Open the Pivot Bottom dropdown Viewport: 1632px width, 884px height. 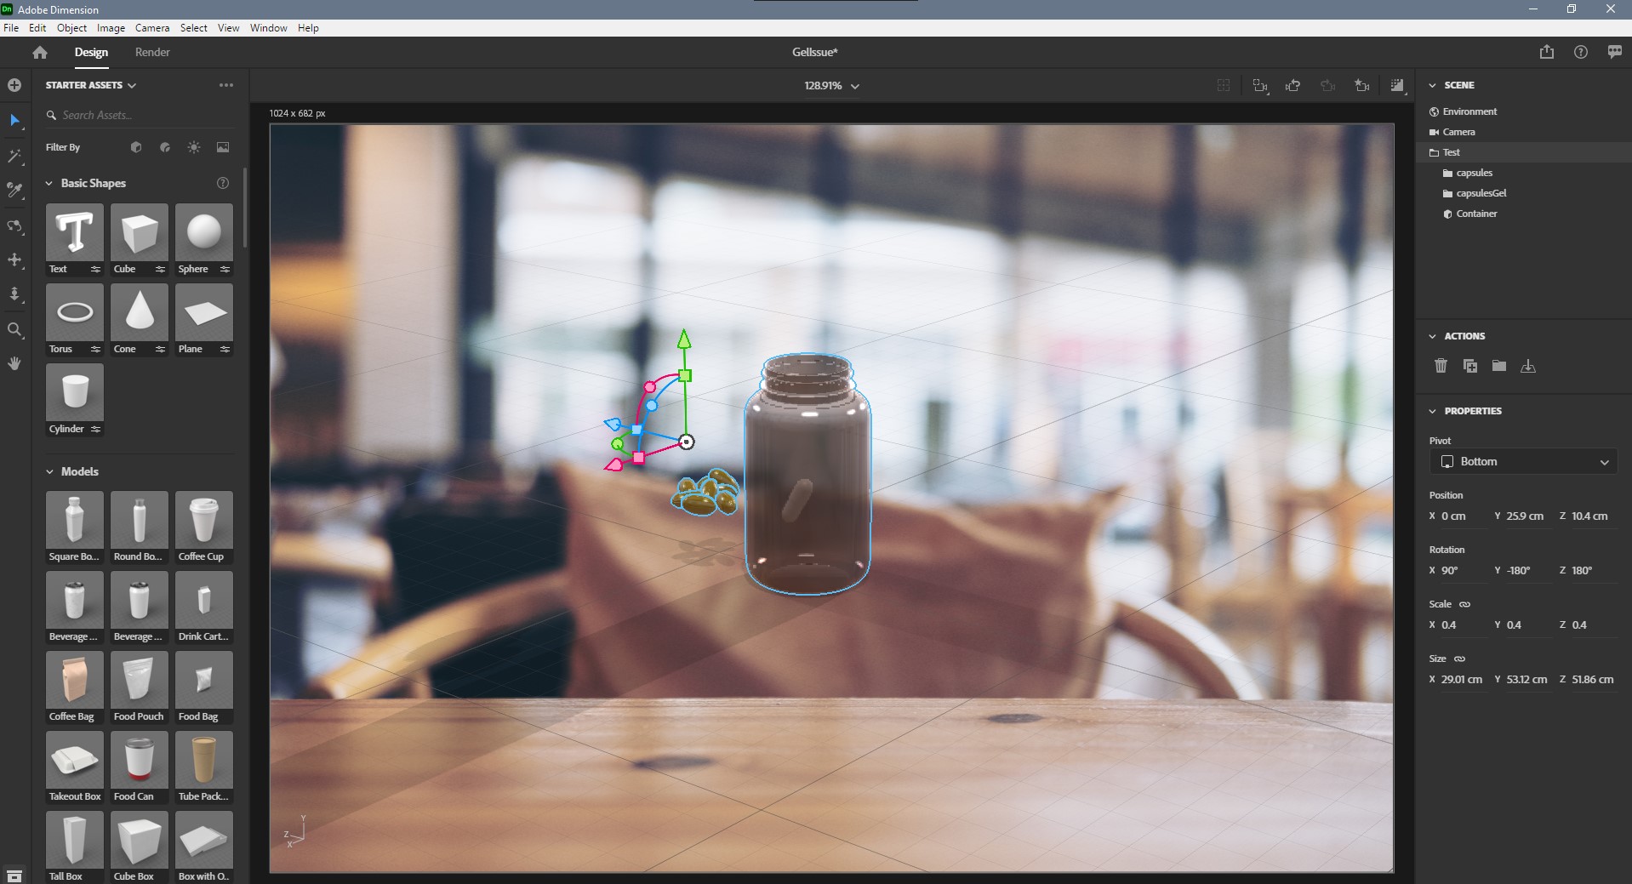[1523, 461]
